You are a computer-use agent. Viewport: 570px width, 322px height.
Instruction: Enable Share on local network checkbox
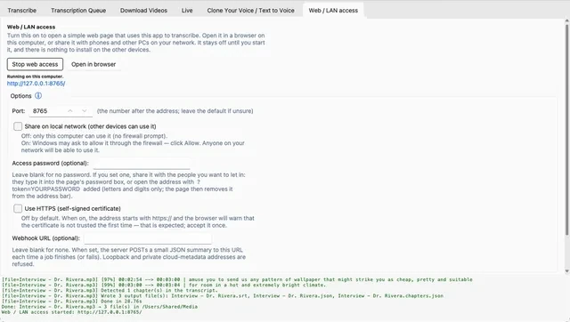18,126
